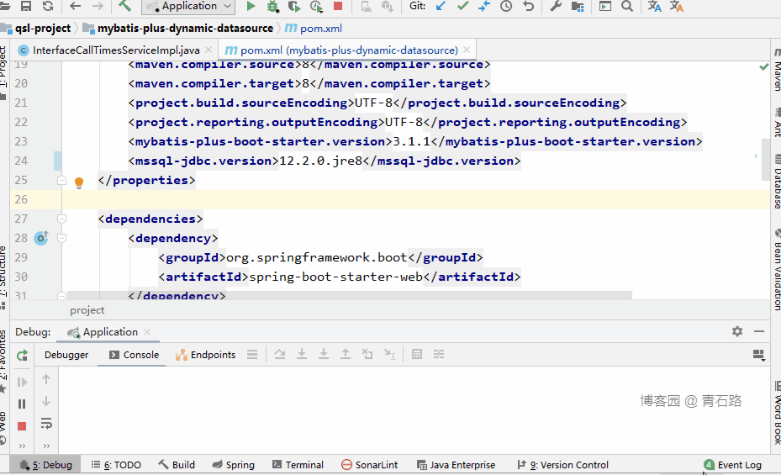Screen dimensions: 781x475
Task: Hide the Debug panel with minimize dash
Action: [759, 331]
